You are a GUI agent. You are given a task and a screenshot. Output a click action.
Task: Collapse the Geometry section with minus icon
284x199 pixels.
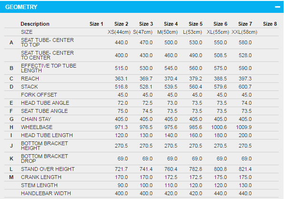[277, 7]
